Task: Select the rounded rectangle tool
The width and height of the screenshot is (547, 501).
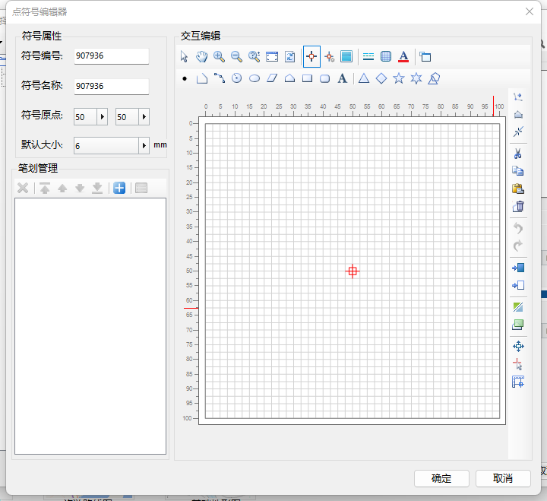Action: (325, 78)
